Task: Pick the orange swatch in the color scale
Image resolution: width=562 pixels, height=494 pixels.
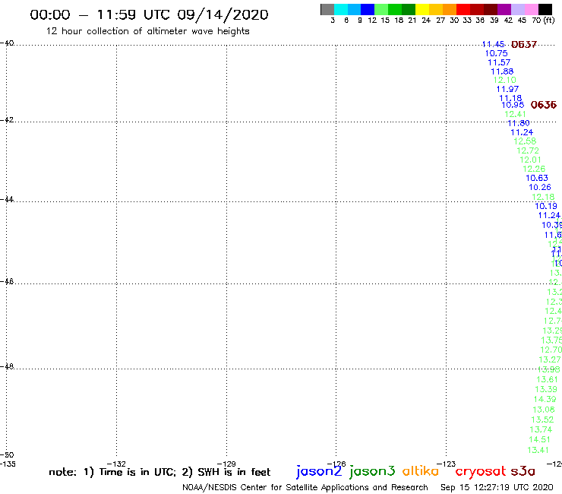Action: point(450,10)
